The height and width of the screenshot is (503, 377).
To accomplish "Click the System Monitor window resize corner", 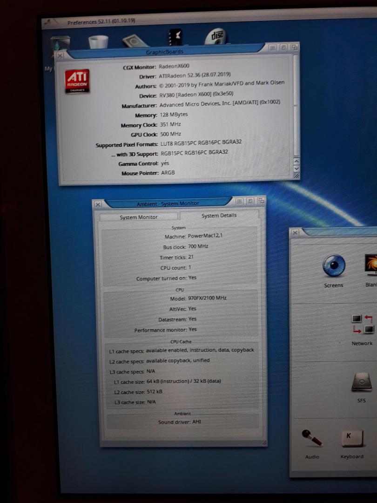I will [x=264, y=443].
